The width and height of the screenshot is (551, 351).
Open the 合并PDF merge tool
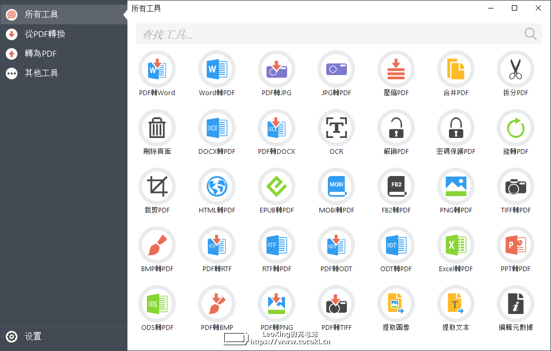pos(455,69)
